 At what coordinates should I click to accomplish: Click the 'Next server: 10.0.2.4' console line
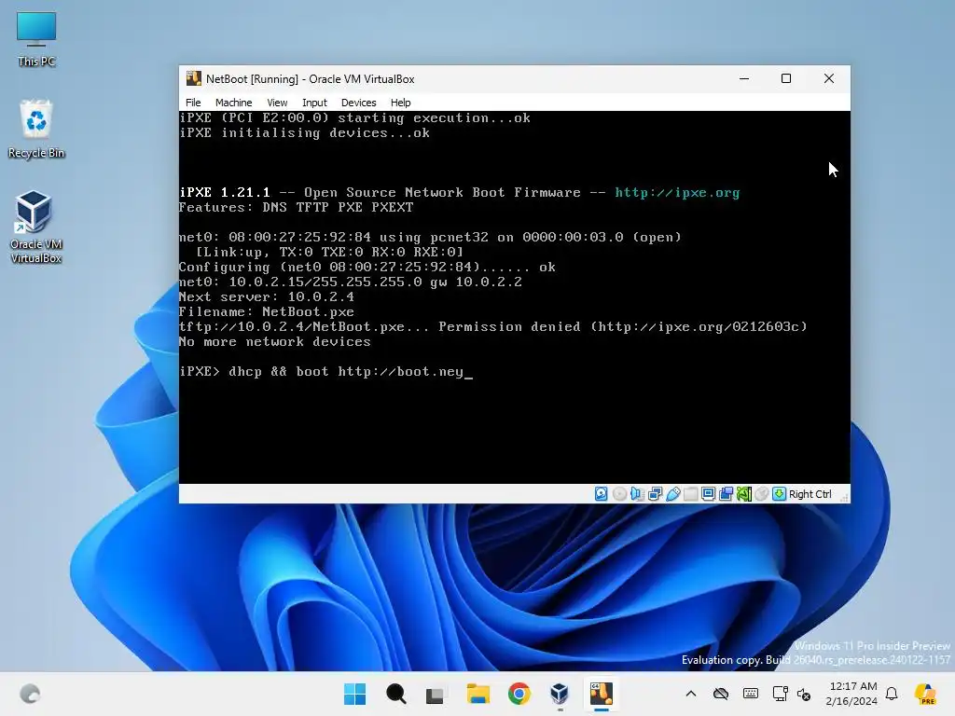266,297
